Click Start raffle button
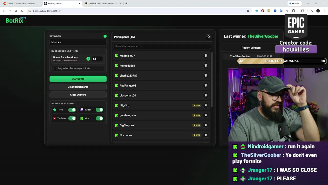Image resolution: width=328 pixels, height=185 pixels. (78, 79)
